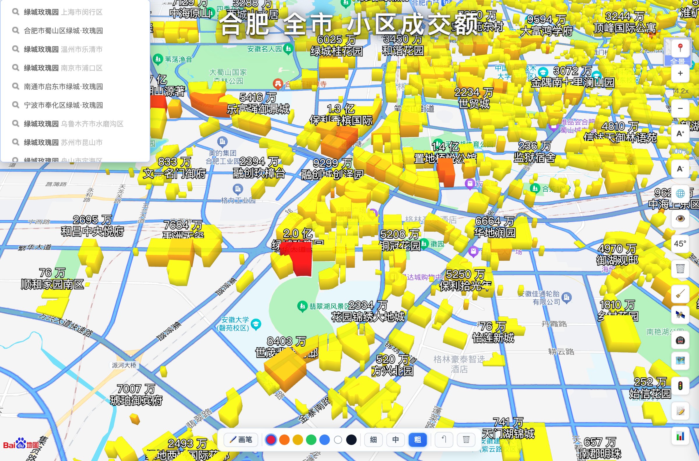699x461 pixels.
Task: Zoom out with the minus button
Action: [680, 108]
